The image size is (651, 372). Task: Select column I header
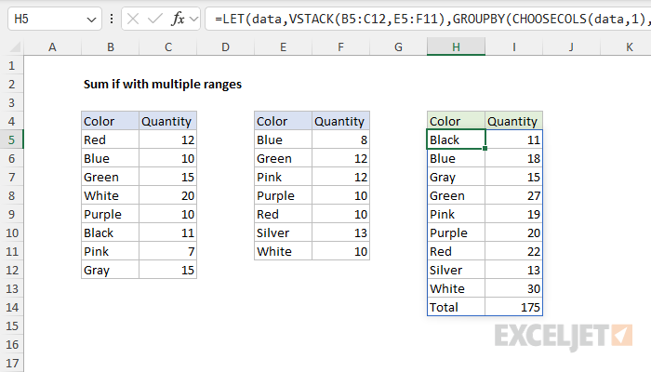pos(513,46)
